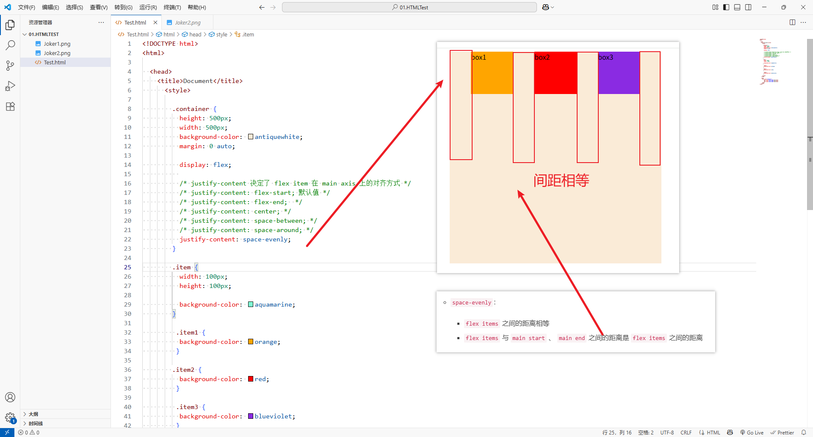Open the 文件(F) menu
Image resolution: width=813 pixels, height=437 pixels.
pos(27,7)
